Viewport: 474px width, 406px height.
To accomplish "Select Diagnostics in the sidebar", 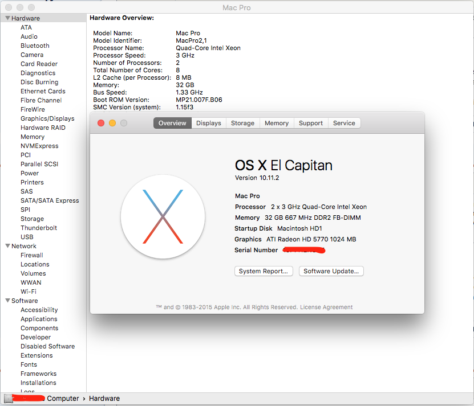I will 38,73.
